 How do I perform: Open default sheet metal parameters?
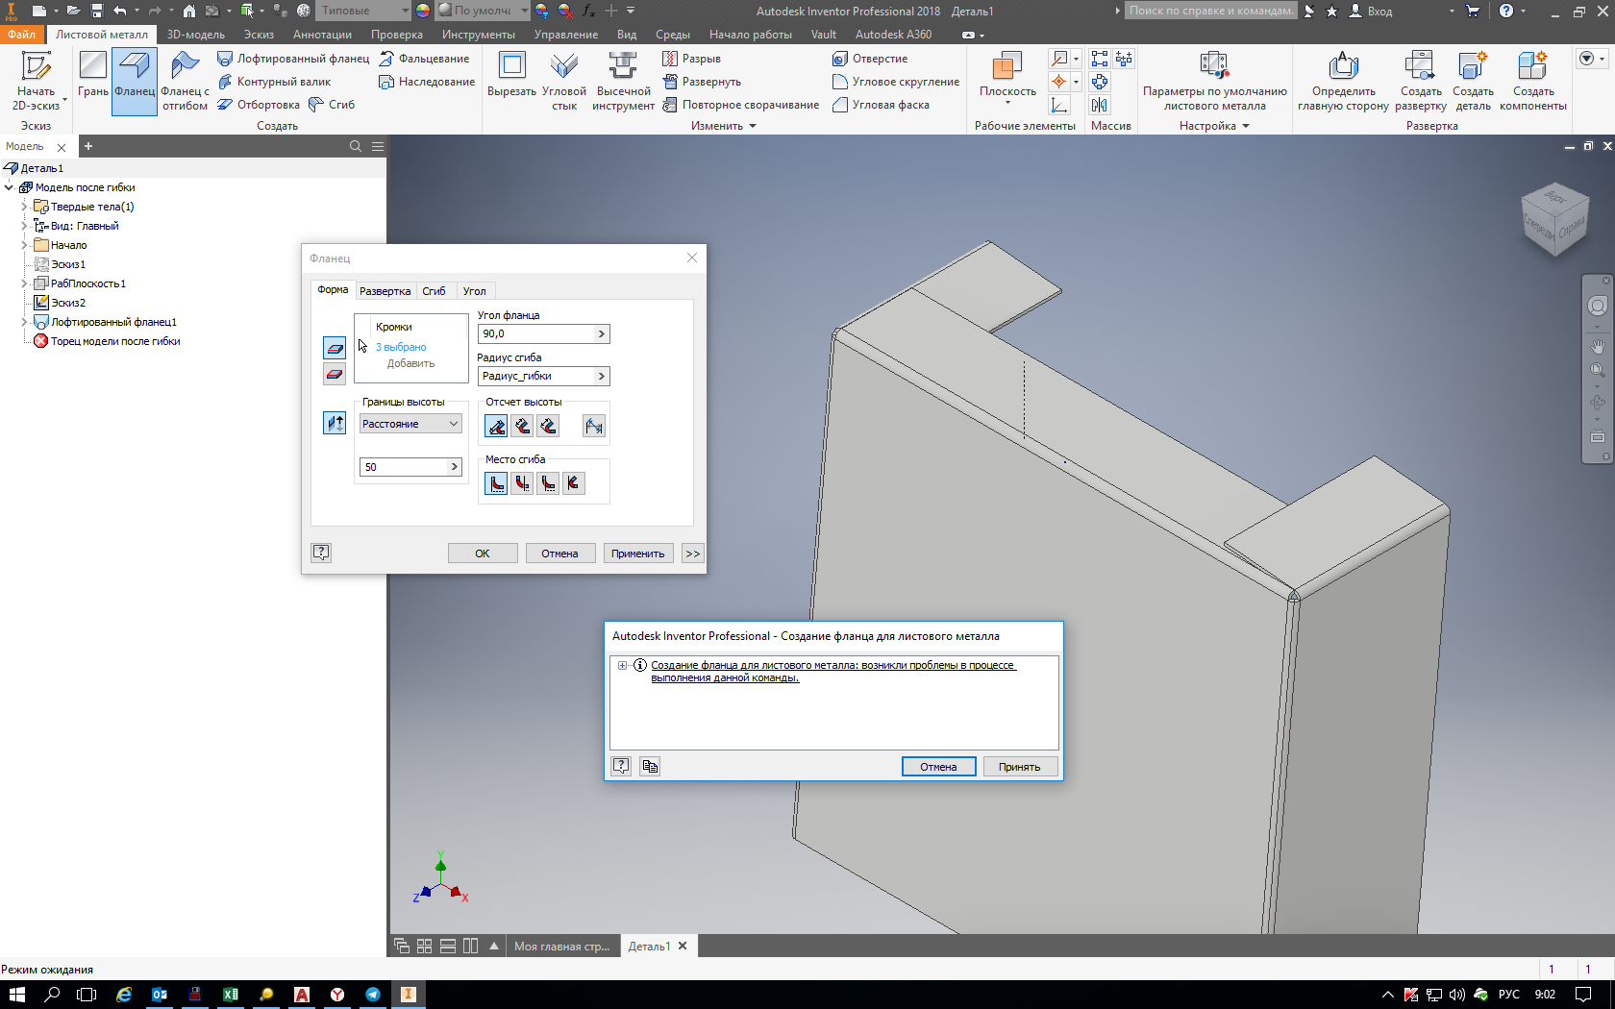click(x=1214, y=82)
